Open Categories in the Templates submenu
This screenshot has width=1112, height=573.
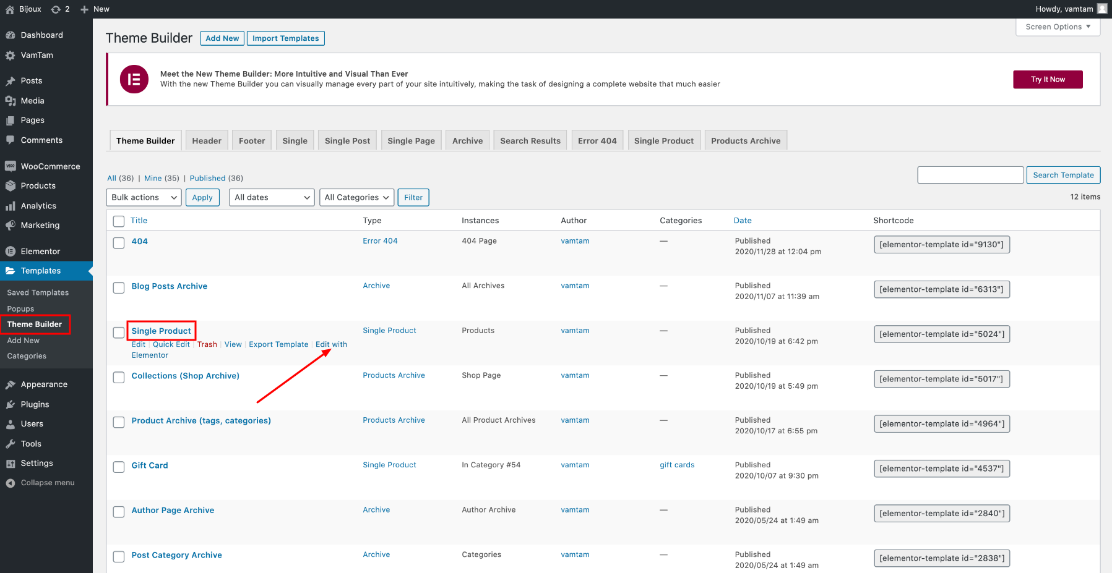(27, 356)
